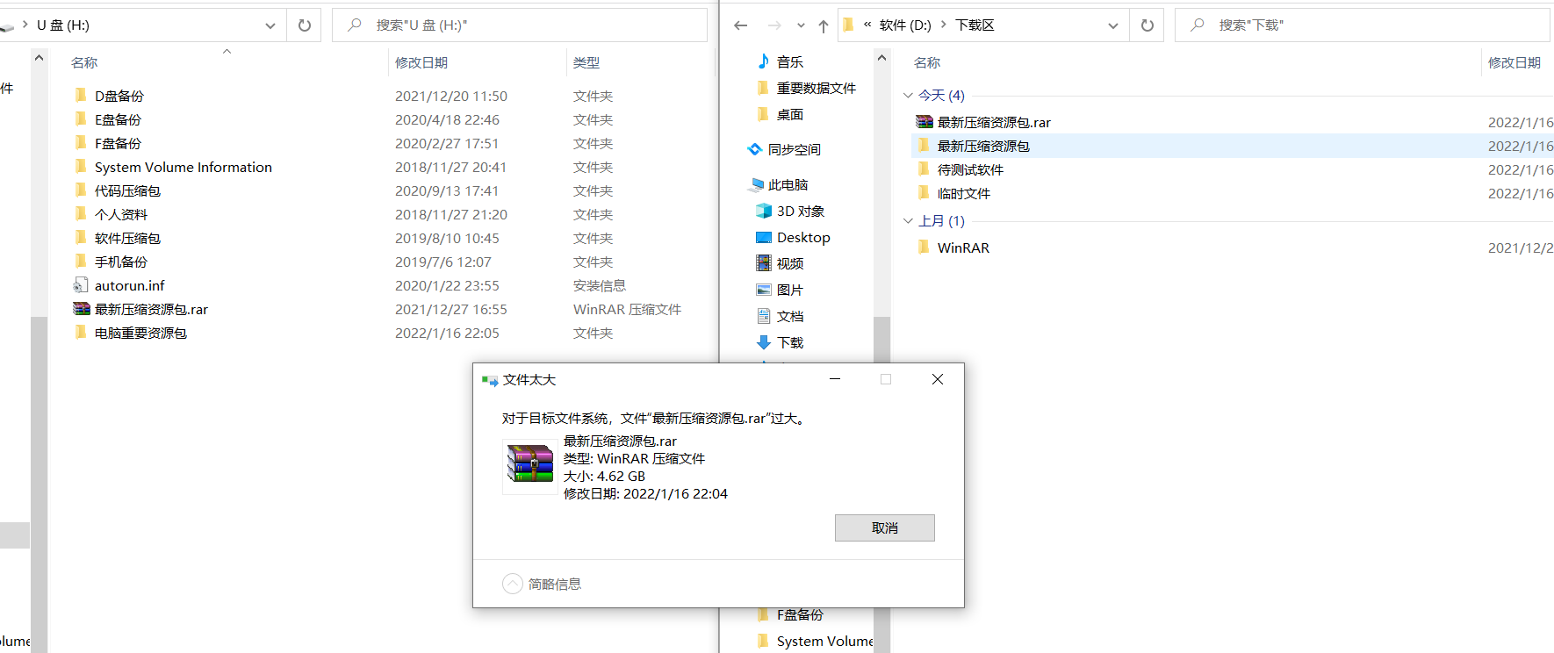Select the F盘备份 folder icon in U盘 file list
The height and width of the screenshot is (653, 1554).
coord(81,143)
